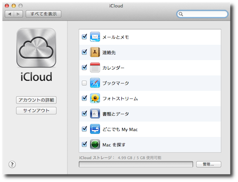Uncheck メールとメモ checkbox

pos(84,37)
